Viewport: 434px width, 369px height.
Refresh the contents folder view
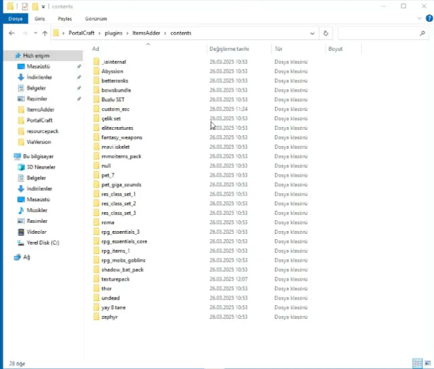pyautogui.click(x=326, y=33)
